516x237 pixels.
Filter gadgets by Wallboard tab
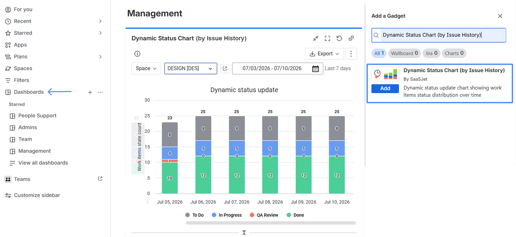point(404,53)
